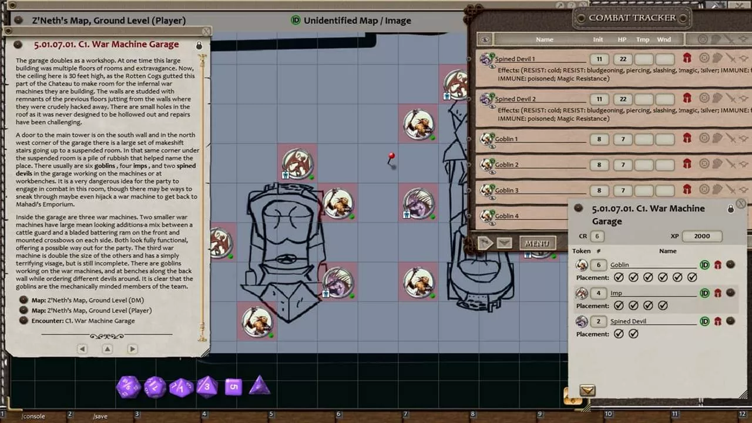
Task: Toggle the last Imp placement checkmark
Action: click(x=663, y=305)
